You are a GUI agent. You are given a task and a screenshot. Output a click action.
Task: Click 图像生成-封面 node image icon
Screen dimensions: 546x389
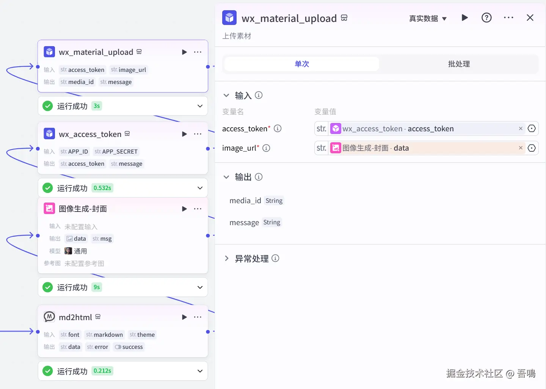pyautogui.click(x=49, y=209)
